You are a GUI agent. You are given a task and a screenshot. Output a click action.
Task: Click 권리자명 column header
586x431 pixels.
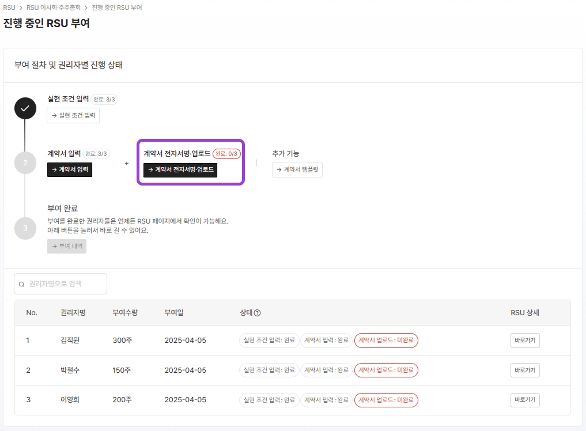tap(73, 312)
